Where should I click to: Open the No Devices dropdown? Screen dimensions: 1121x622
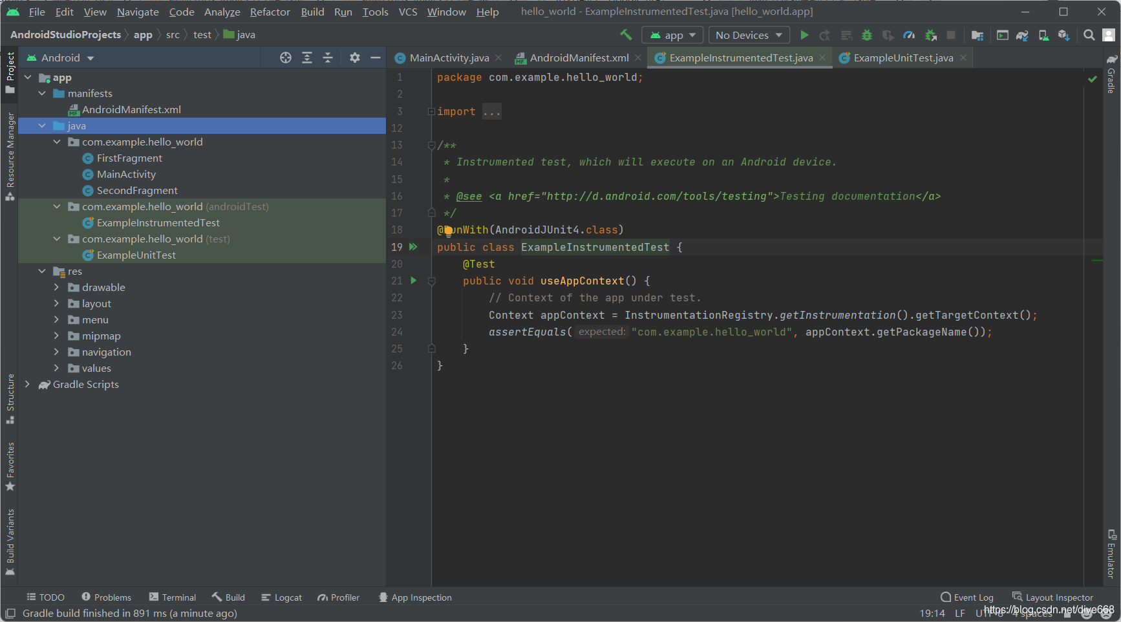click(x=749, y=35)
